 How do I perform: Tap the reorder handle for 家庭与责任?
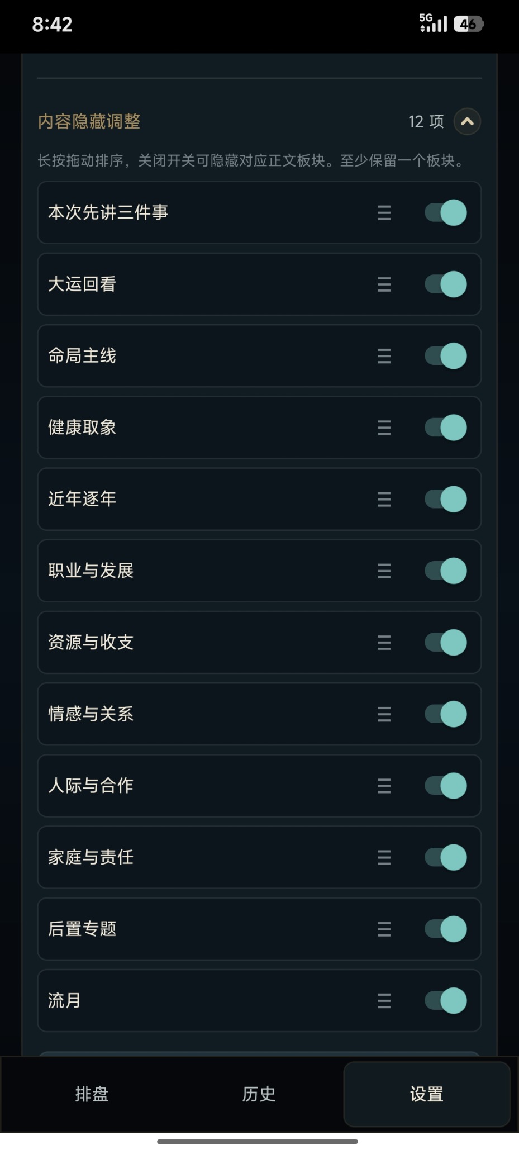tap(384, 857)
